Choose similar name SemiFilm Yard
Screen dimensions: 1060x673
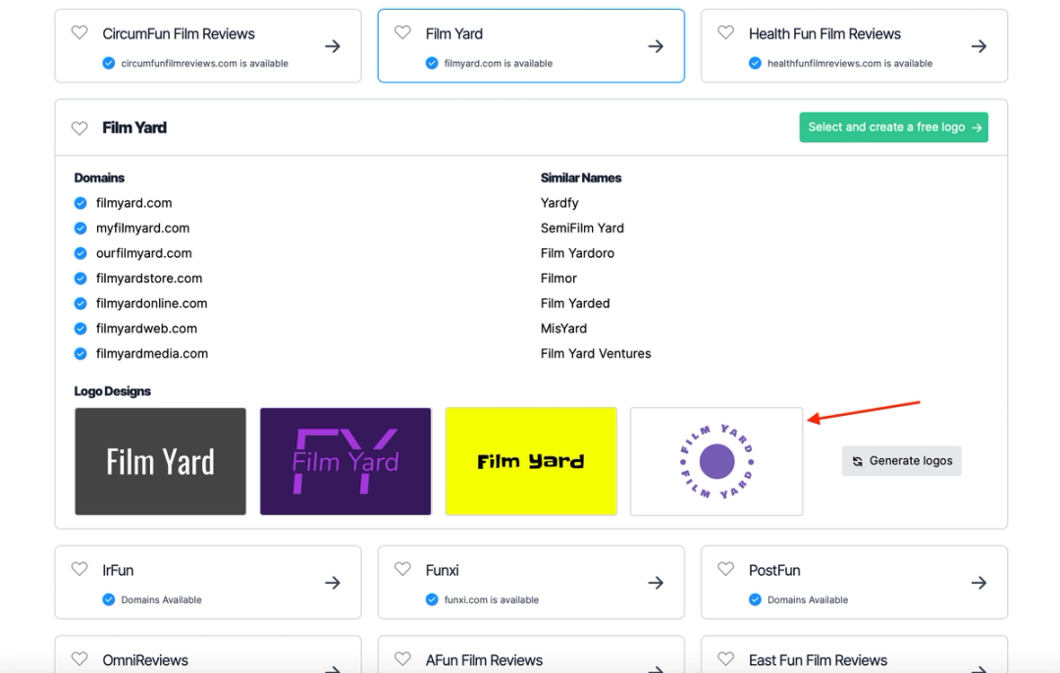582,228
